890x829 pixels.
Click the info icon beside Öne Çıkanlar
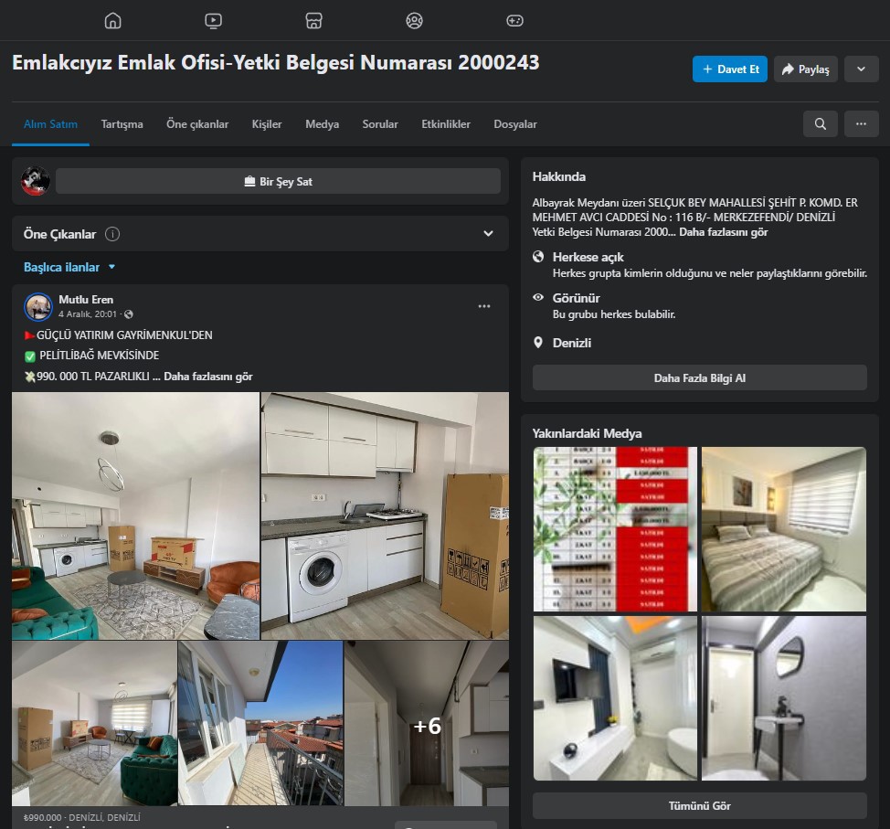(112, 234)
